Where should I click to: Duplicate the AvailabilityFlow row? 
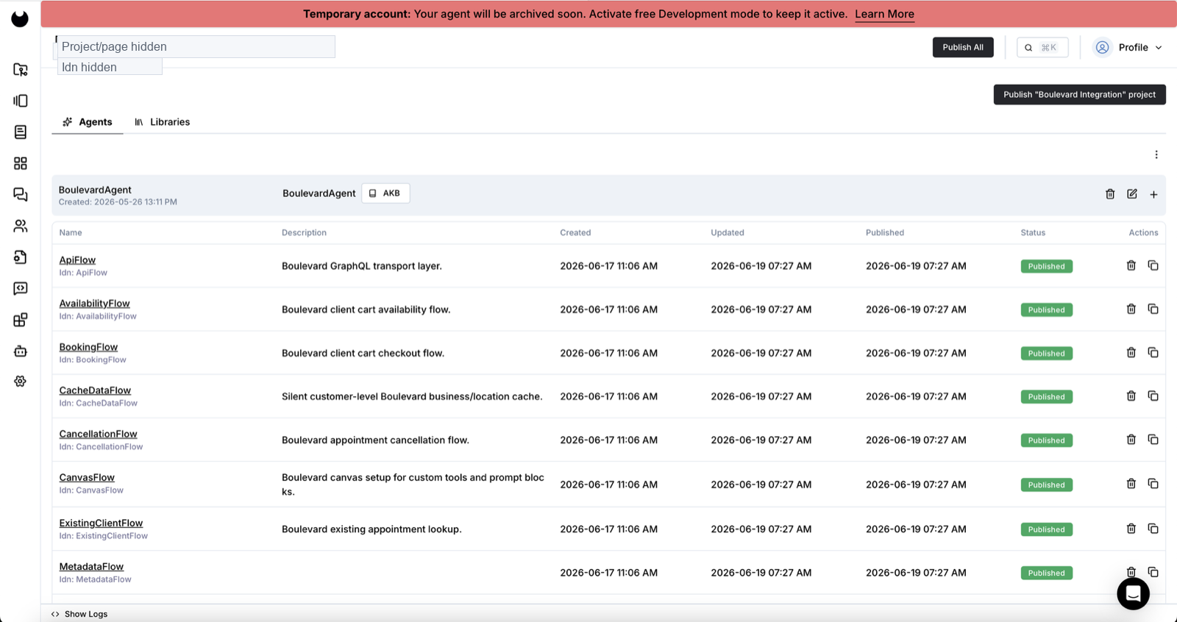pos(1153,309)
